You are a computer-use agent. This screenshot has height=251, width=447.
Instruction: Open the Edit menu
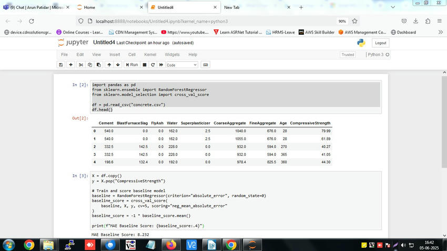tap(80, 55)
